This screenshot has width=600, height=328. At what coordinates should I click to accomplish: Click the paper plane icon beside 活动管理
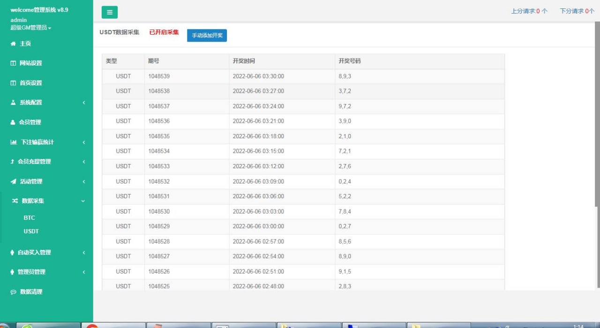click(x=13, y=181)
